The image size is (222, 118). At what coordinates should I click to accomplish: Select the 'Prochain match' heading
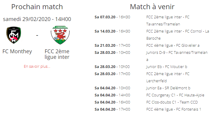(x=37, y=7)
